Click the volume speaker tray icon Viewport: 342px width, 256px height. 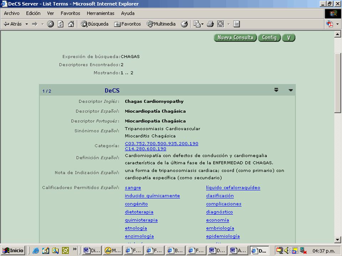(287, 251)
